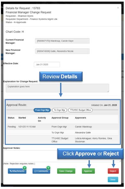Click the Effective Date field
Viewport: 125px width, 189px height.
click(47, 65)
